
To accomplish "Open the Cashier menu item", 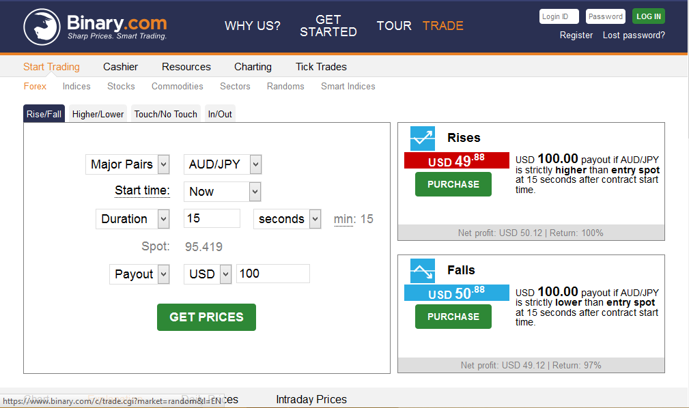I will click(x=120, y=67).
